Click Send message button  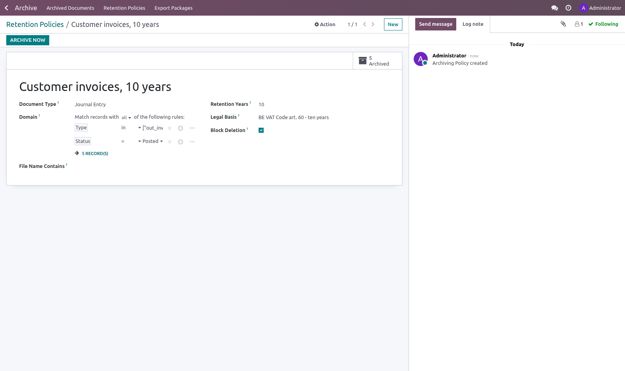436,24
